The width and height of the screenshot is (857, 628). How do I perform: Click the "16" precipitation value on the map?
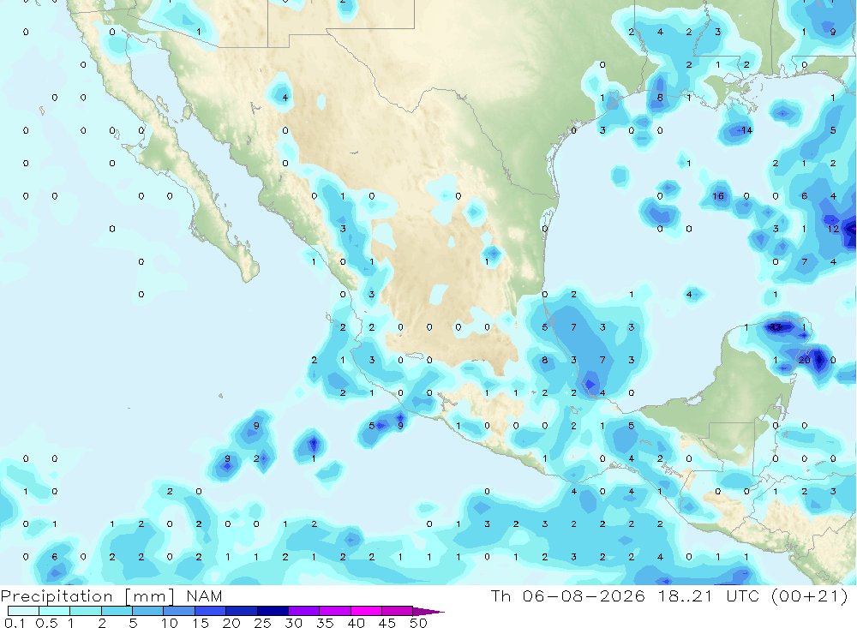pos(717,195)
